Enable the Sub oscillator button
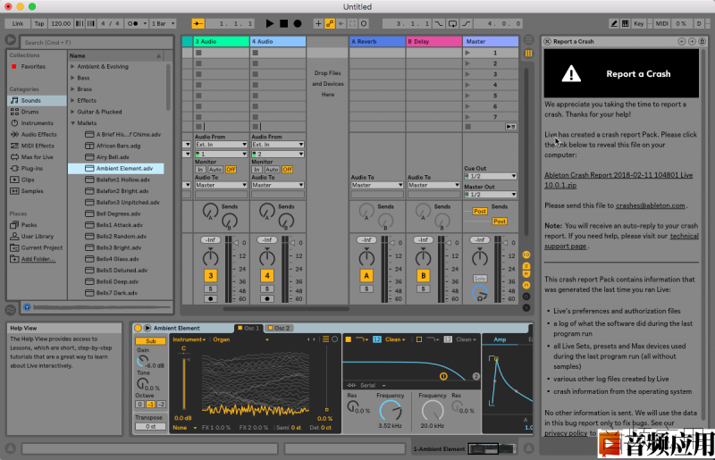Image resolution: width=715 pixels, height=460 pixels. pyautogui.click(x=150, y=341)
